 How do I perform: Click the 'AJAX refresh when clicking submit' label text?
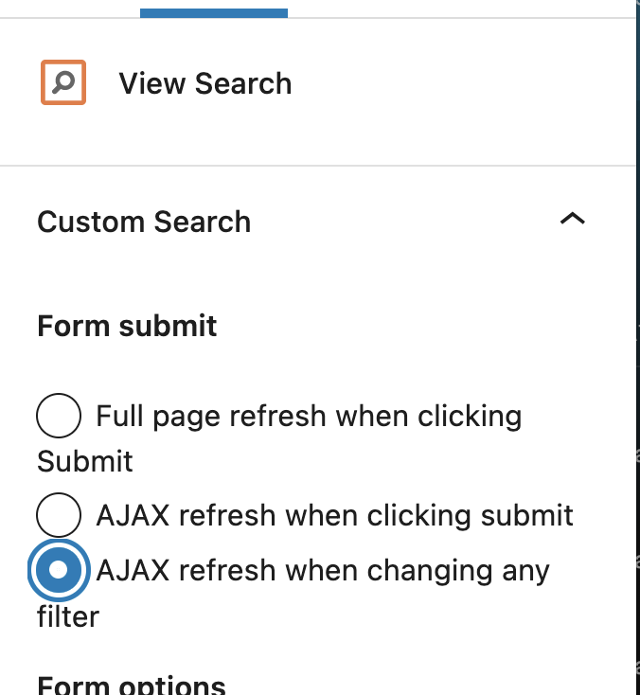[334, 515]
